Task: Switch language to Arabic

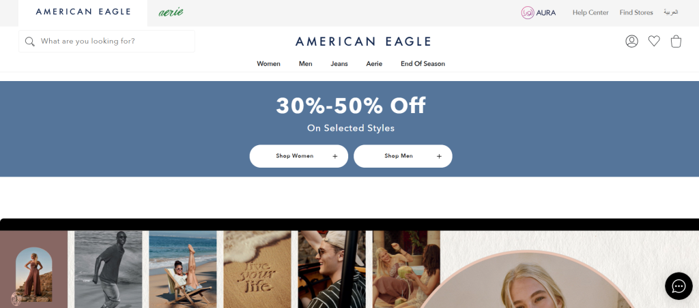Action: (x=670, y=12)
